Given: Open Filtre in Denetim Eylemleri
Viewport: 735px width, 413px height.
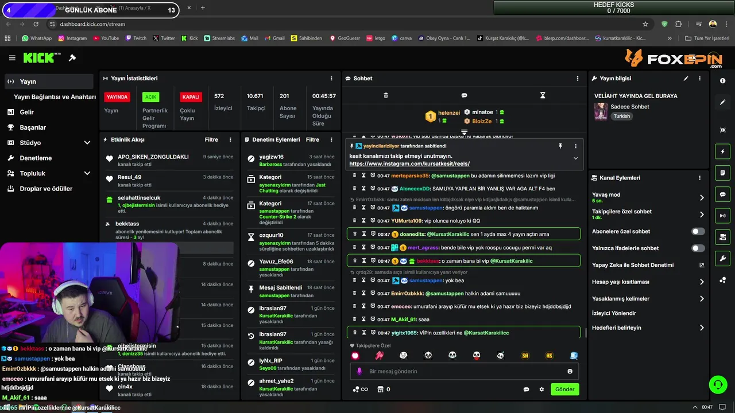Looking at the screenshot, I should coord(312,139).
